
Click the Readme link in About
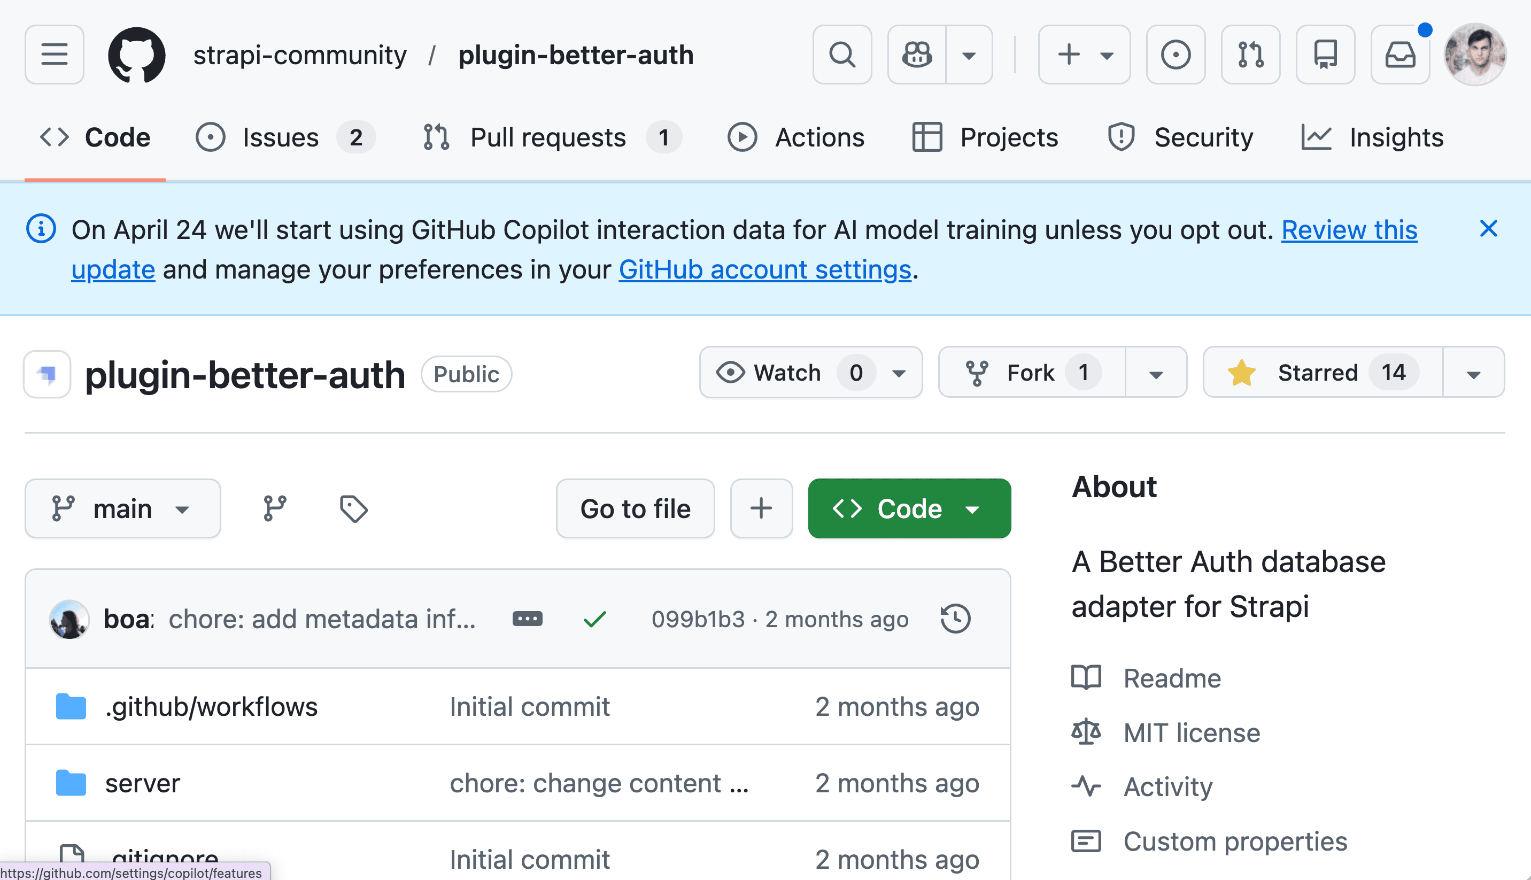point(1172,678)
